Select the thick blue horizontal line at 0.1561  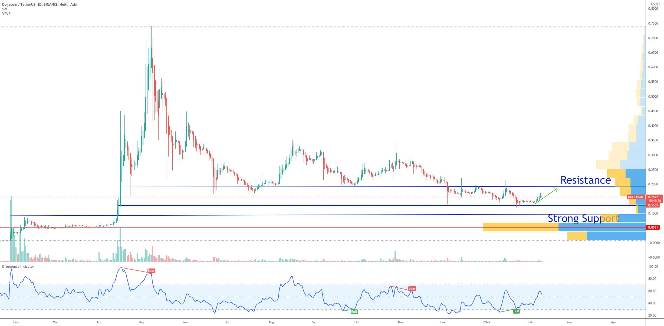[x=382, y=206]
